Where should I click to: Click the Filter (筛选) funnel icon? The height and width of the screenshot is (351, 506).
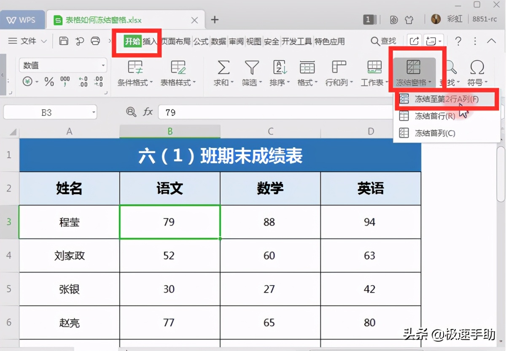point(252,67)
